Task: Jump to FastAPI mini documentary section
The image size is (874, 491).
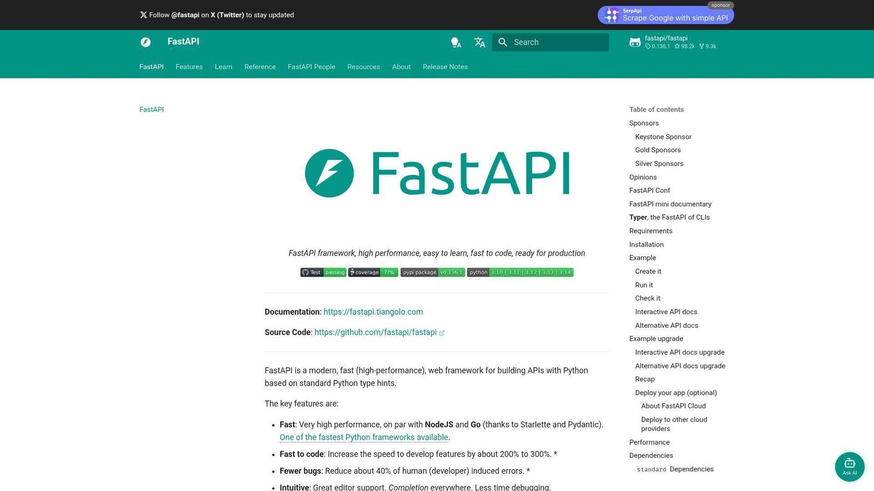Action: (670, 204)
